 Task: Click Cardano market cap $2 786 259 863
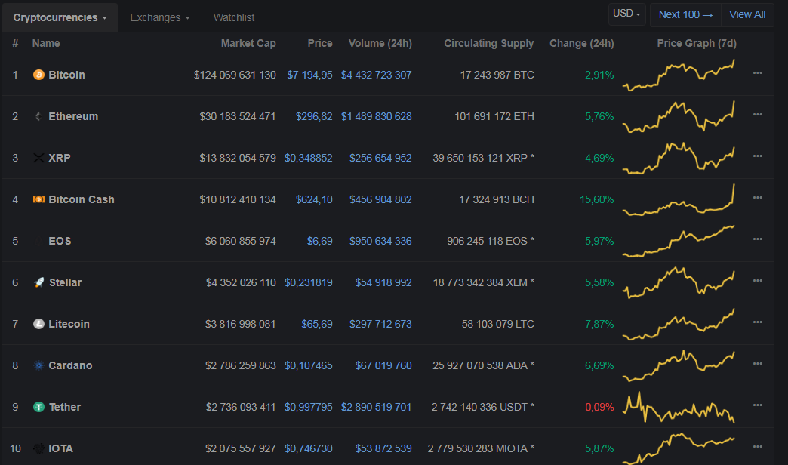[x=240, y=365]
